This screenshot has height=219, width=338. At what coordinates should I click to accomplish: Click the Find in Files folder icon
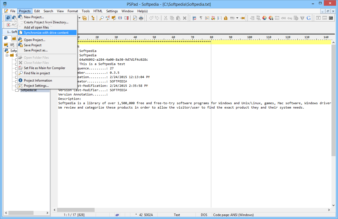click(x=114, y=18)
